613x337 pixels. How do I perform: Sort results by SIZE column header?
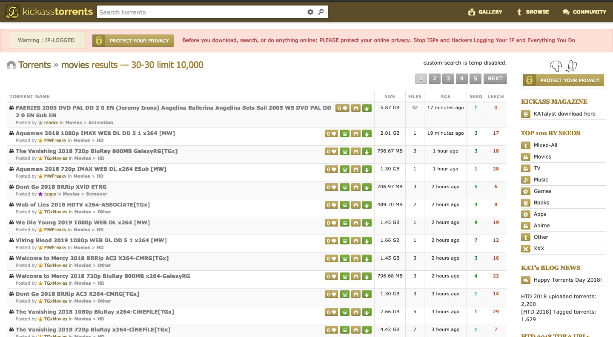coord(390,96)
